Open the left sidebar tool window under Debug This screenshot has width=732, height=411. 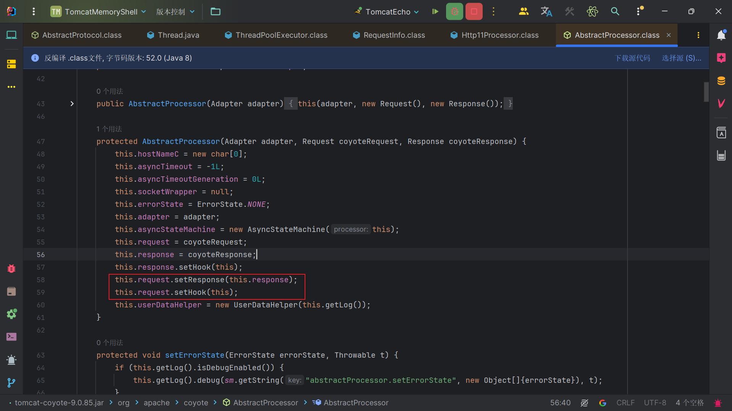11,291
